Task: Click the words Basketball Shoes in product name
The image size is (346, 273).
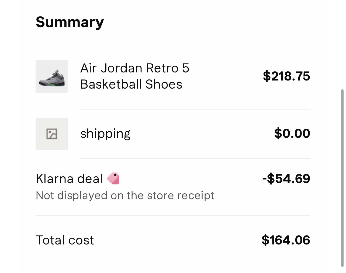Action: pyautogui.click(x=131, y=84)
